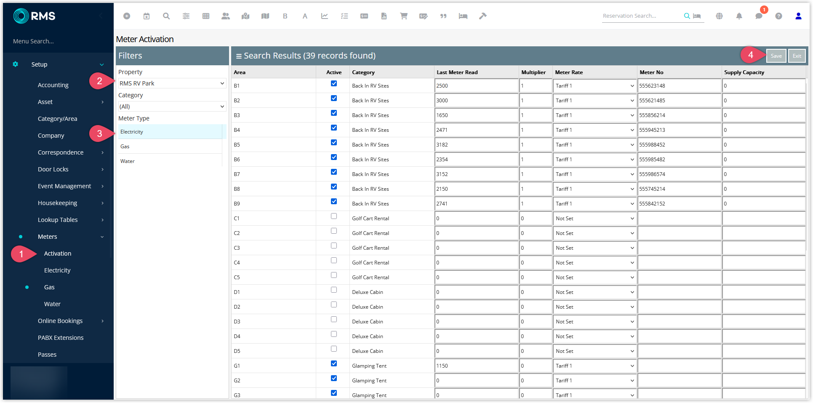The image size is (813, 403).
Task: Click the Exit button
Action: 797,56
